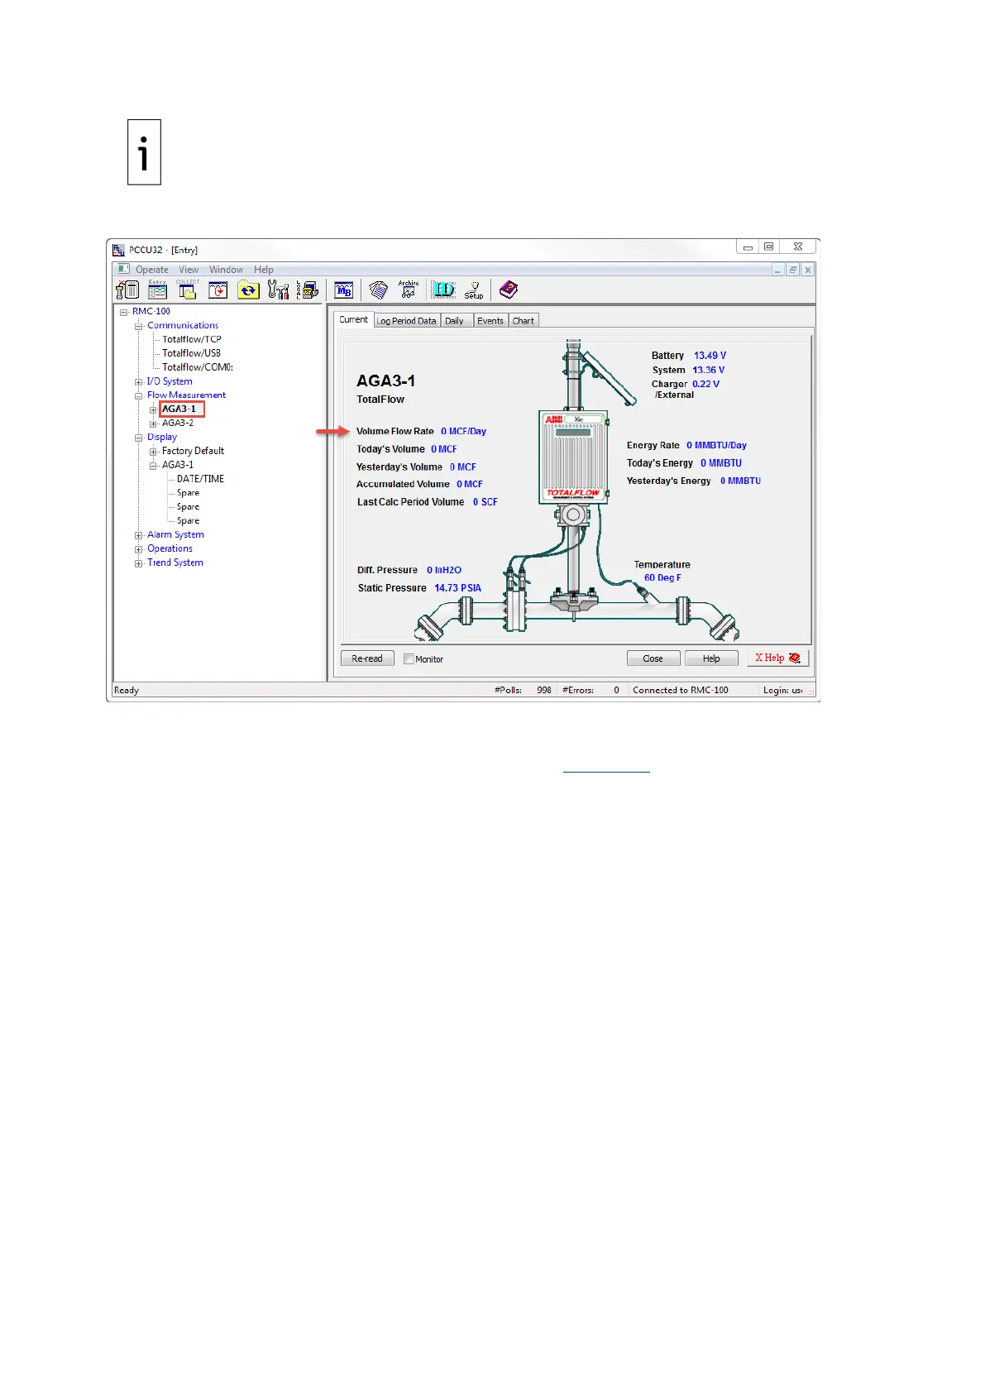Enable the Monitor checkbox
Image resolution: width=985 pixels, height=1393 pixels.
(x=409, y=659)
